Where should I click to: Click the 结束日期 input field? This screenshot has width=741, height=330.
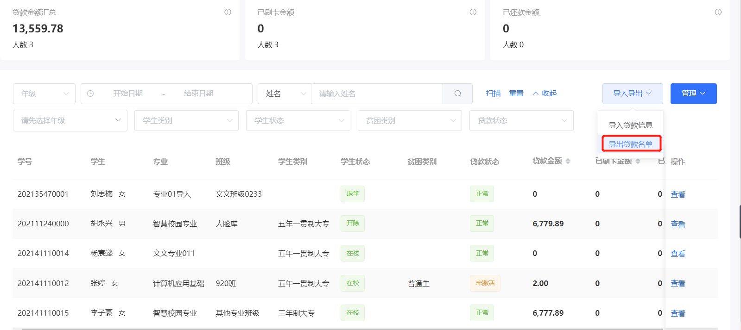[x=199, y=93]
